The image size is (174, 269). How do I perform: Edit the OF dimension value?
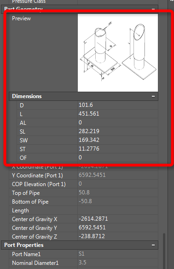tap(118, 158)
